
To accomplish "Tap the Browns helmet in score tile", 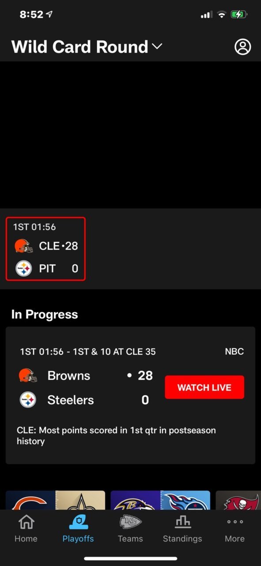I will pyautogui.click(x=24, y=246).
